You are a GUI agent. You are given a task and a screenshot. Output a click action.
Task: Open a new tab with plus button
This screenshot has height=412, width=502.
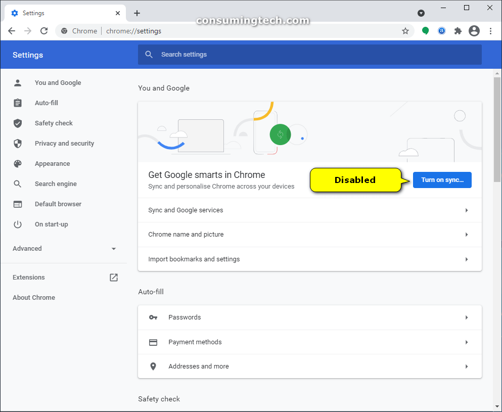click(x=137, y=13)
